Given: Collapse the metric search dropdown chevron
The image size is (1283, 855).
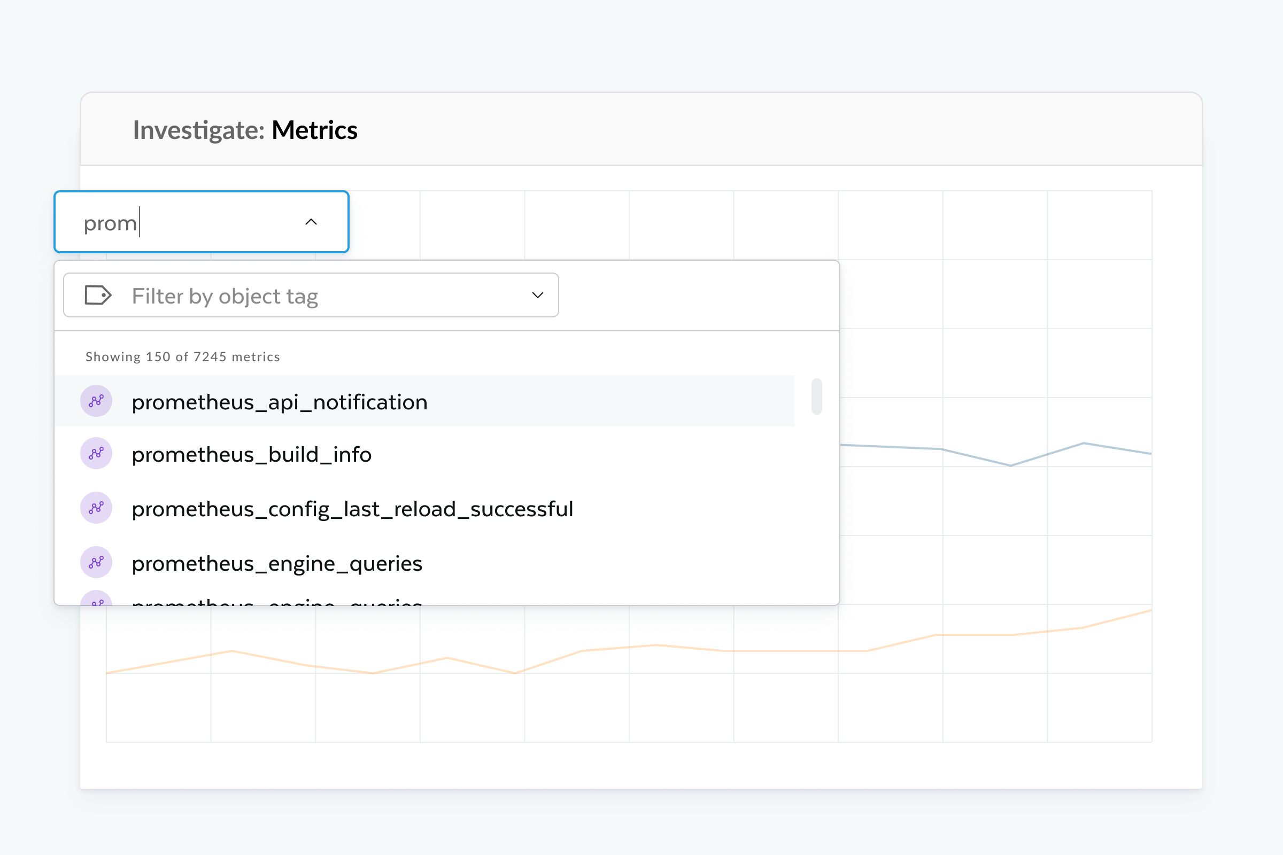Looking at the screenshot, I should (x=311, y=222).
